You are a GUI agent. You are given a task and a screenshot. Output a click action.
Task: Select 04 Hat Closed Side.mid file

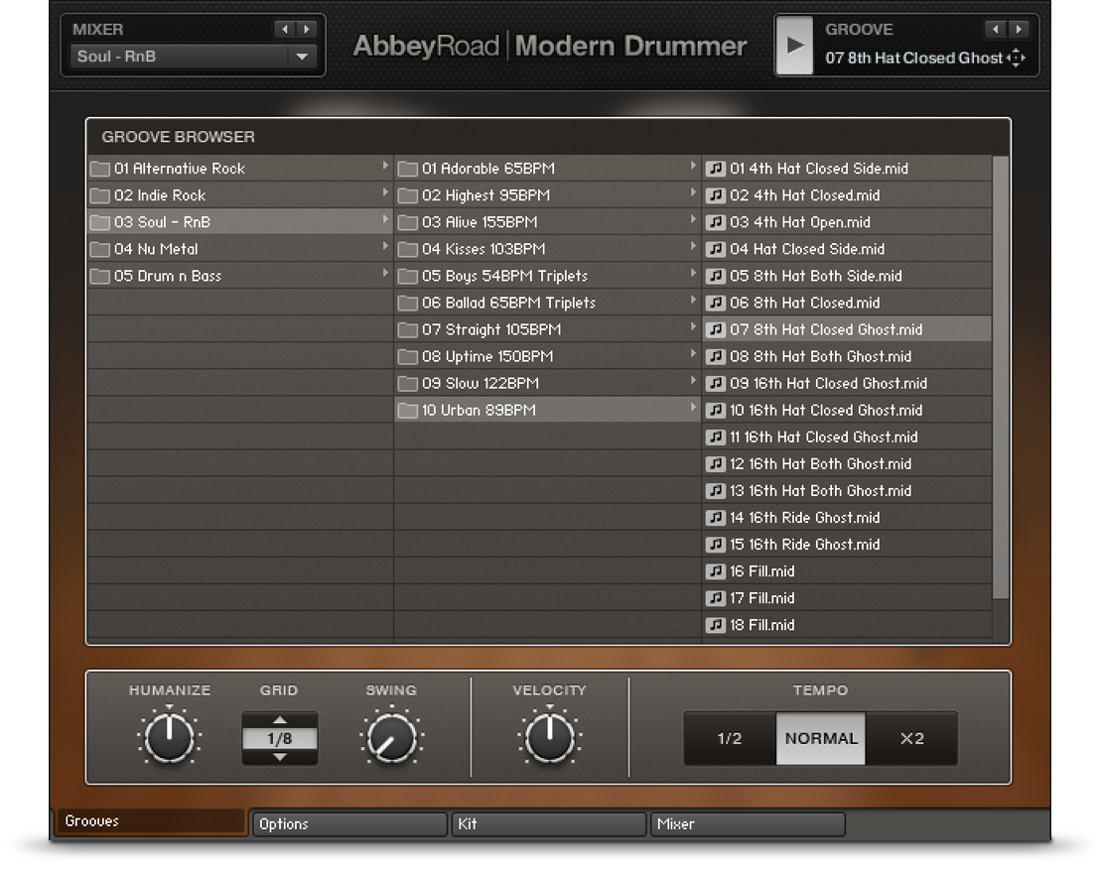click(x=847, y=249)
